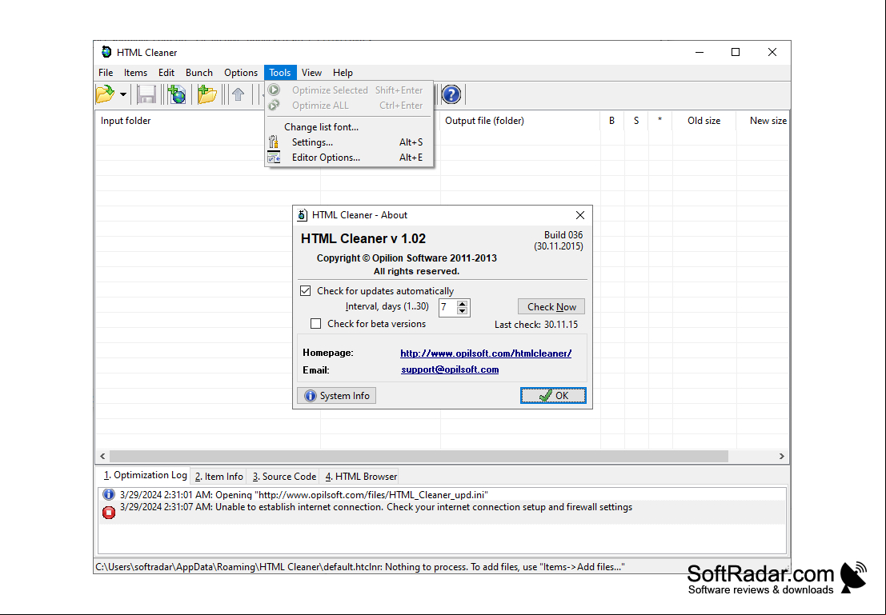
Task: Switch to the HTML Browser tab
Action: pyautogui.click(x=360, y=477)
